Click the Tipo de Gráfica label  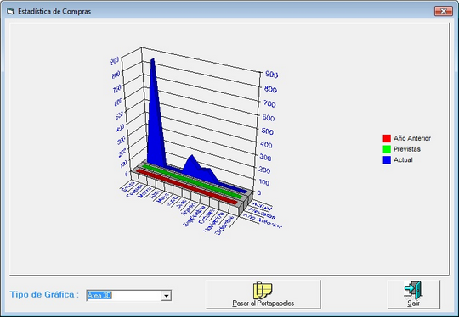click(x=44, y=294)
